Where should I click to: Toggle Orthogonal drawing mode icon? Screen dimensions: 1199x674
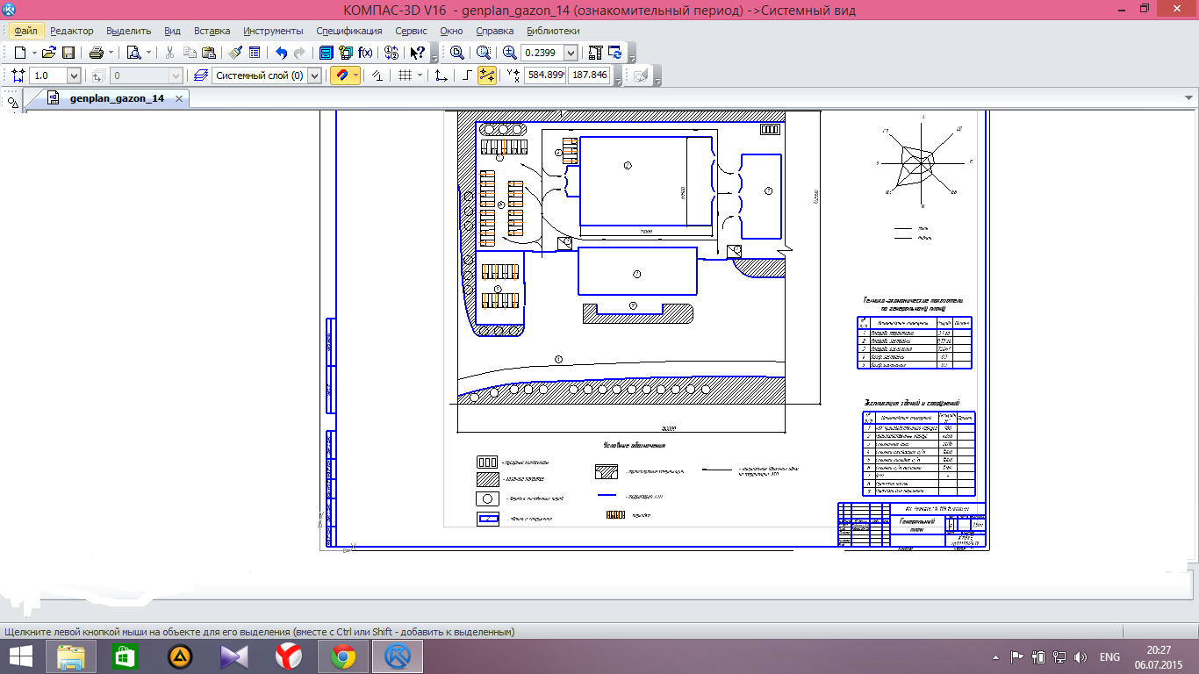pos(467,75)
